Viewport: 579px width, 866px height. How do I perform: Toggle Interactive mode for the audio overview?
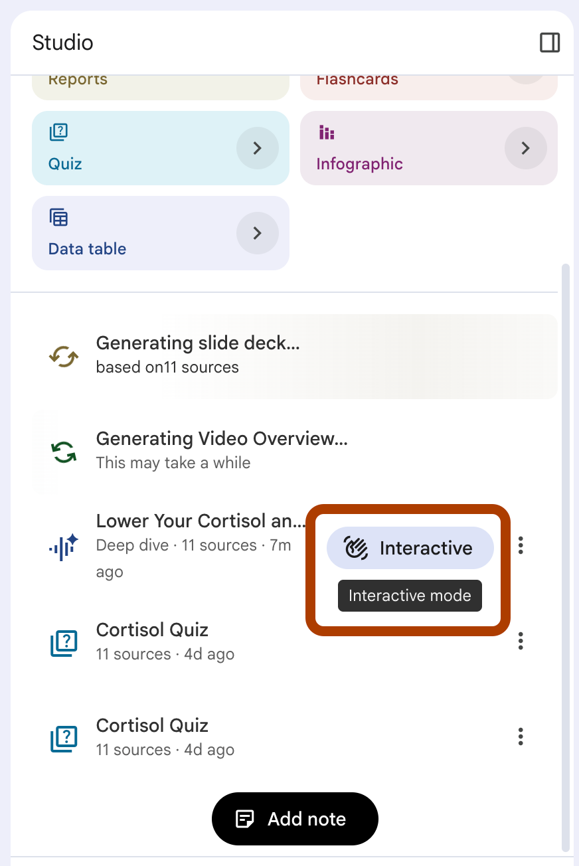(410, 548)
